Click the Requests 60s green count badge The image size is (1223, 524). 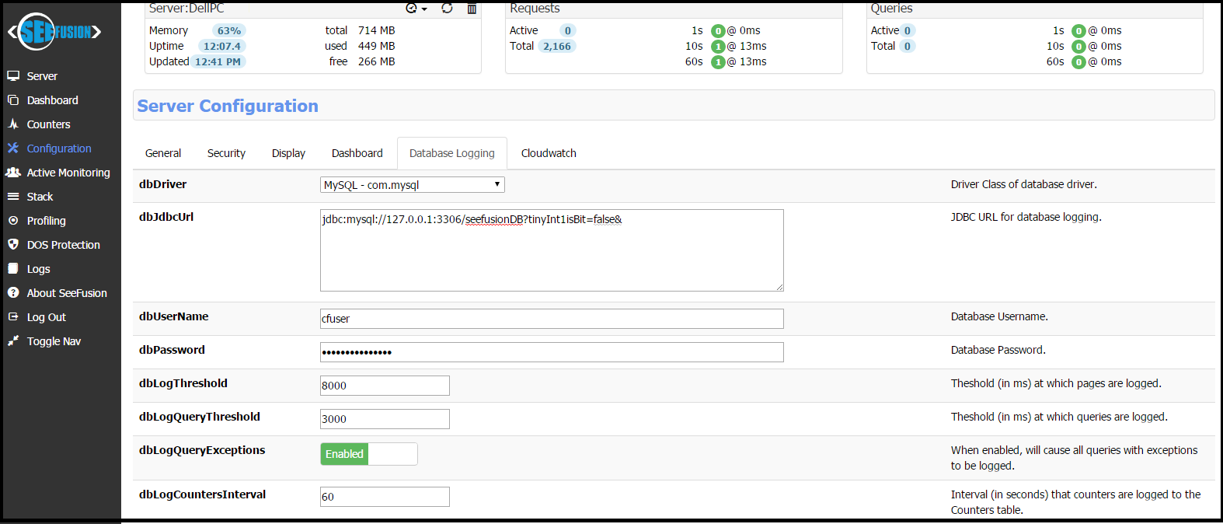tap(718, 62)
